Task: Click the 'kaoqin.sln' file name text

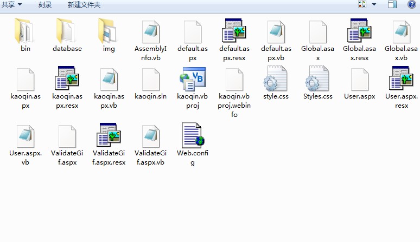Action: coord(151,96)
